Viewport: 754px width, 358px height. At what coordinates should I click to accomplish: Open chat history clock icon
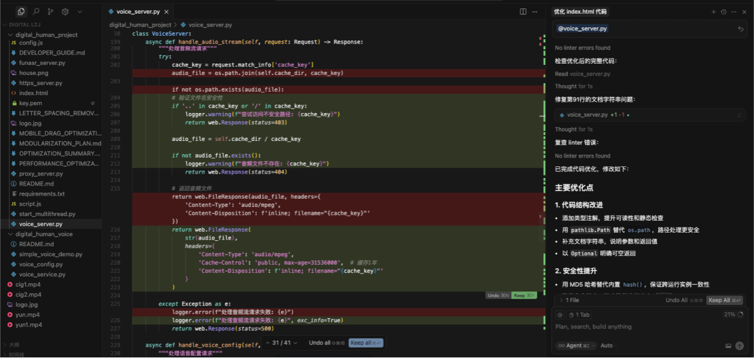(x=724, y=11)
